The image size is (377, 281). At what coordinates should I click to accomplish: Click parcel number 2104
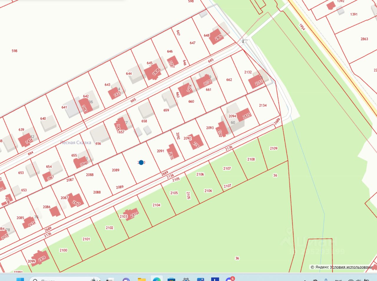click(156, 205)
